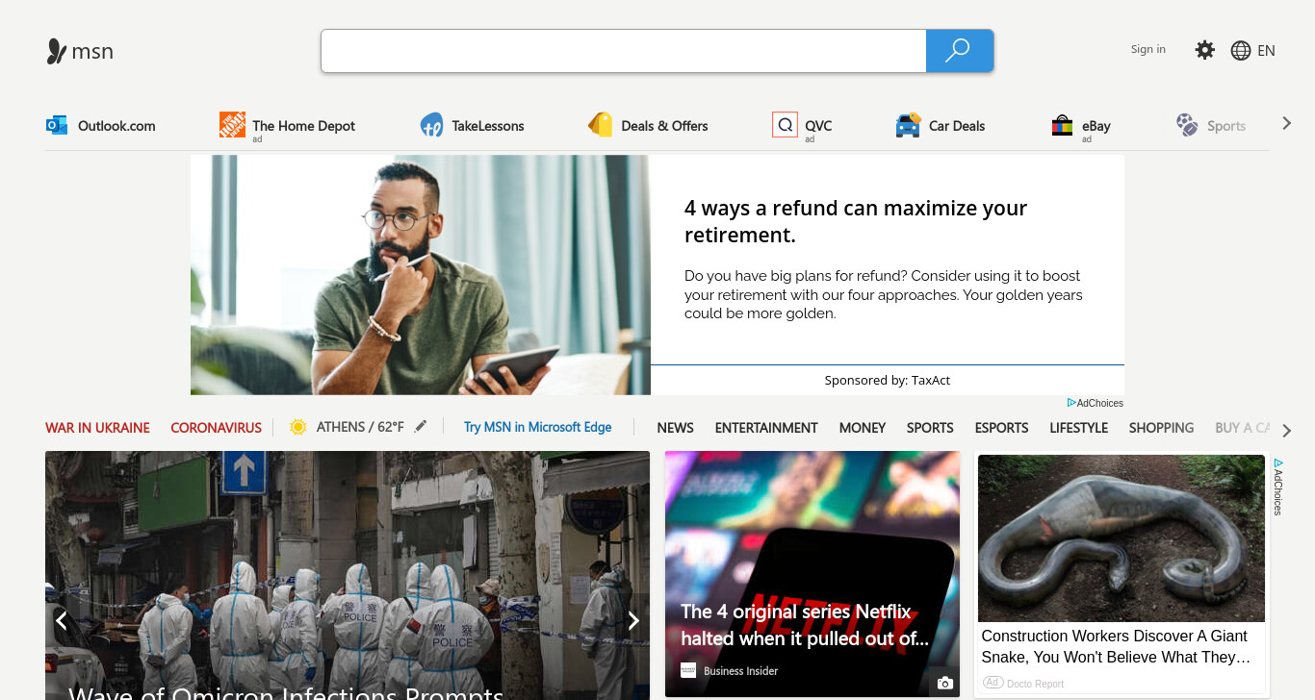Screen dimensions: 1315x700
Task: Open the TakeLessons text link
Action: [x=488, y=126]
